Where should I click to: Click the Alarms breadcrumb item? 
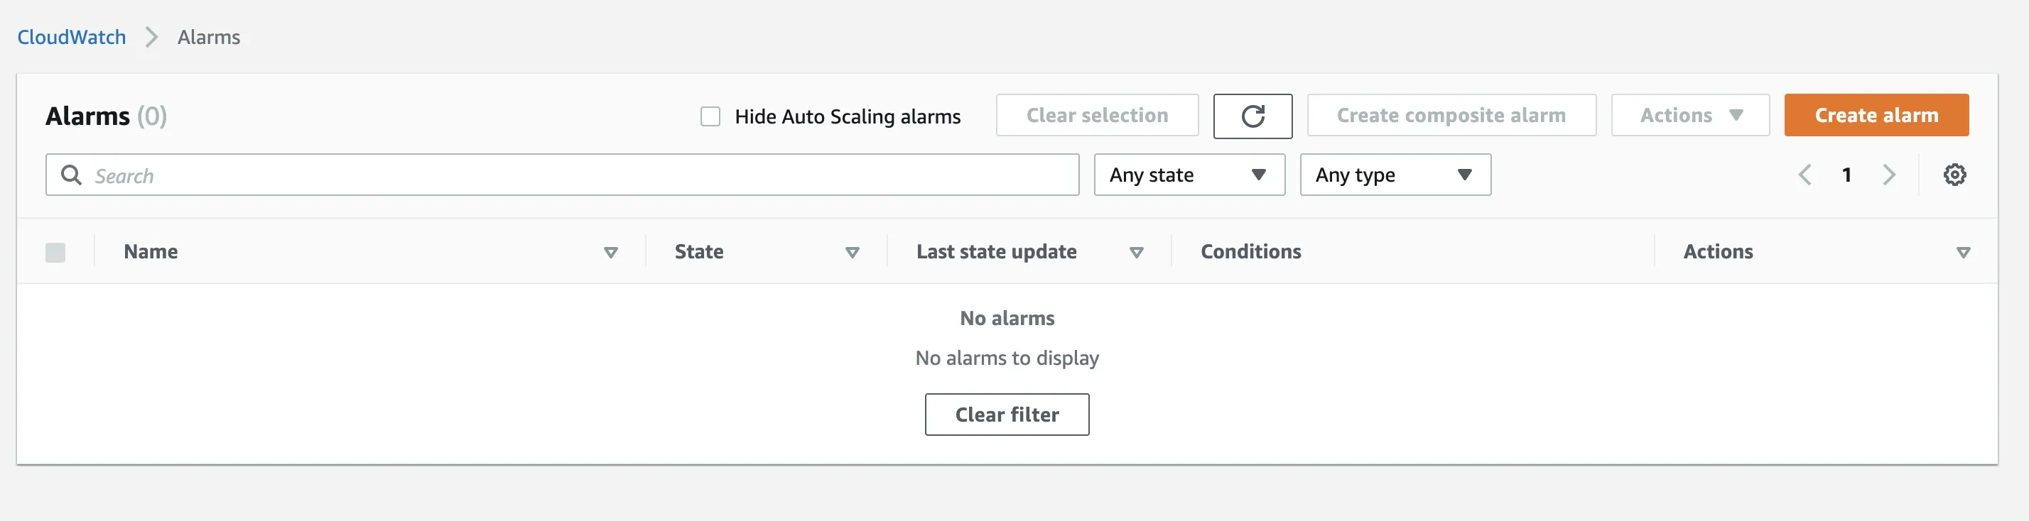click(x=209, y=37)
